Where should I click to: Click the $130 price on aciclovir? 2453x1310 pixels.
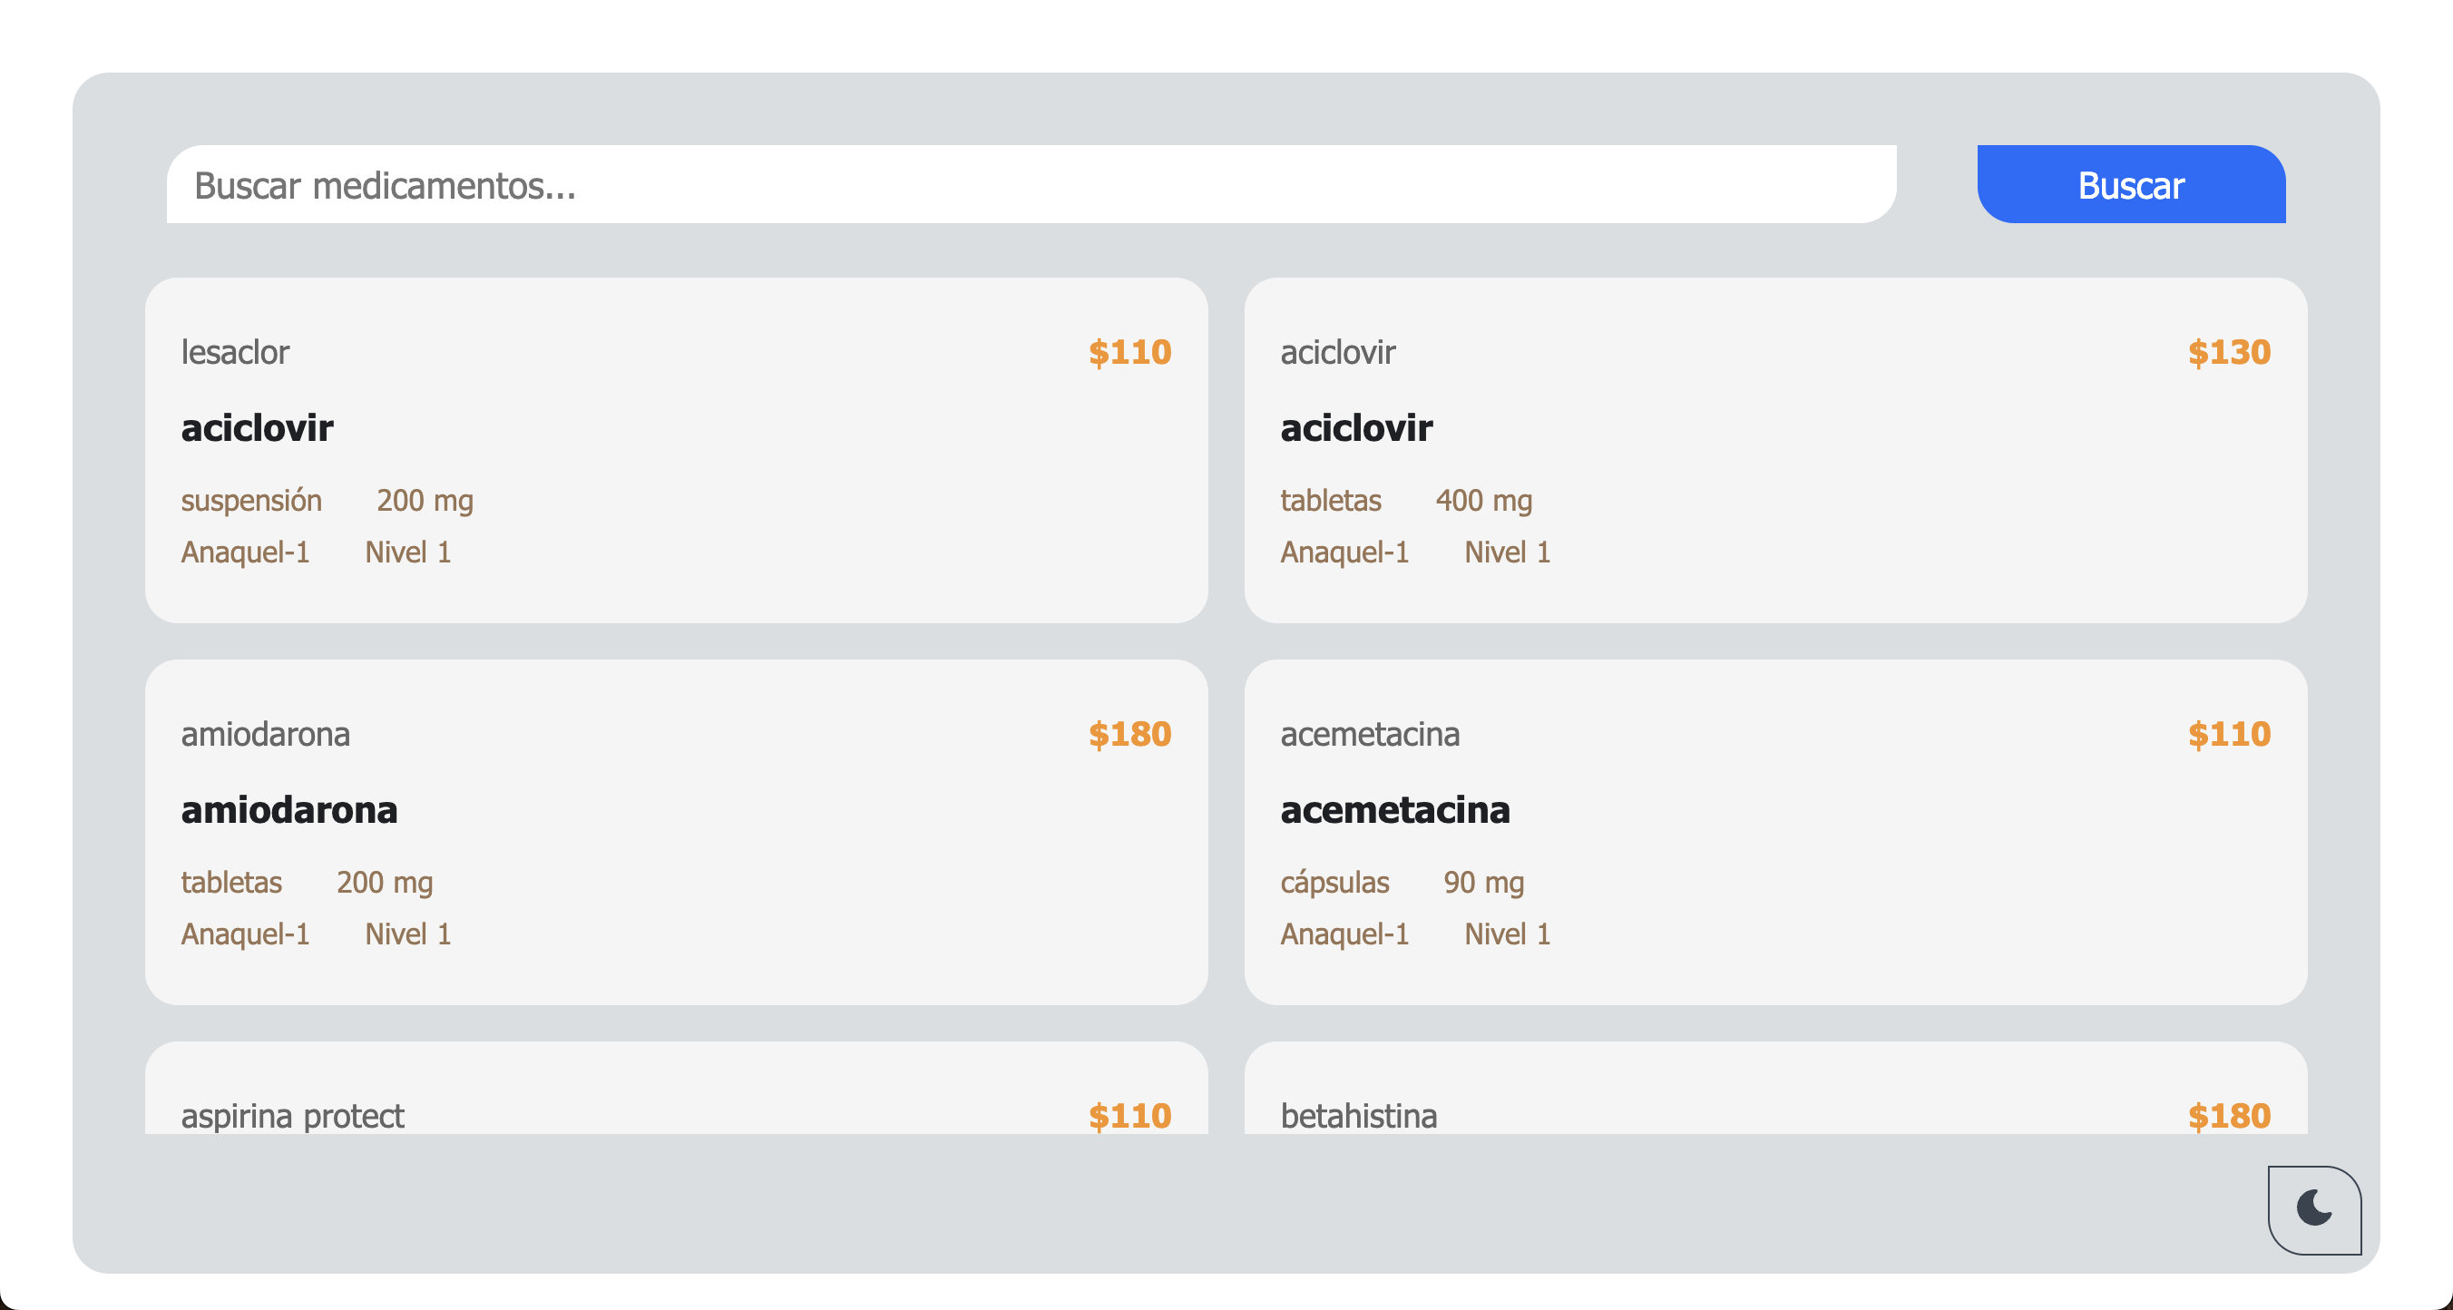(x=2228, y=352)
